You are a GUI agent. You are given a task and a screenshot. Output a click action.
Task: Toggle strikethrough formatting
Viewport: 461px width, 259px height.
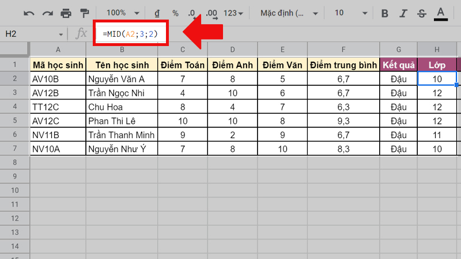(x=421, y=13)
